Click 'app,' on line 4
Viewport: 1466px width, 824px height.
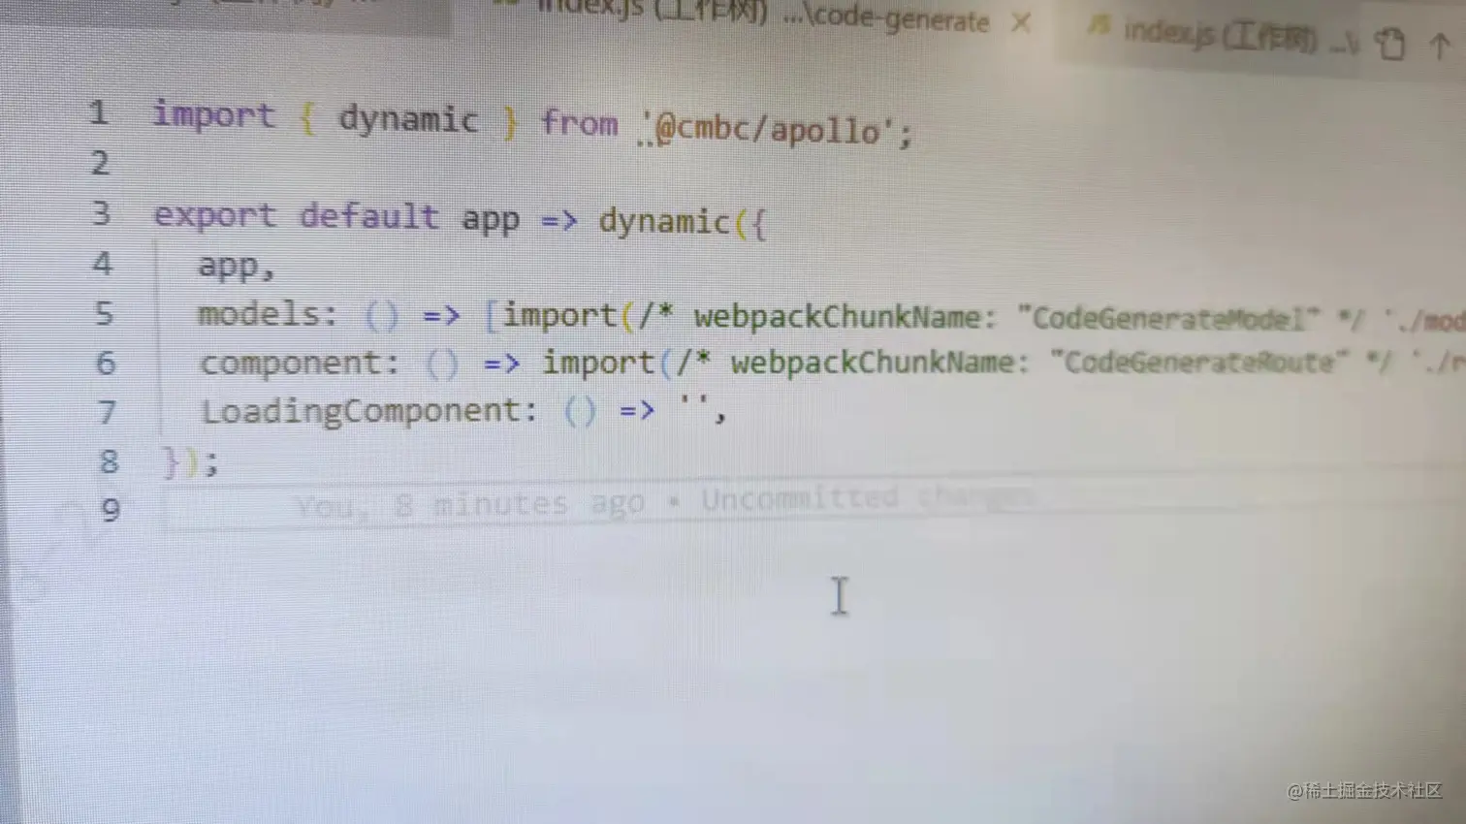236,266
